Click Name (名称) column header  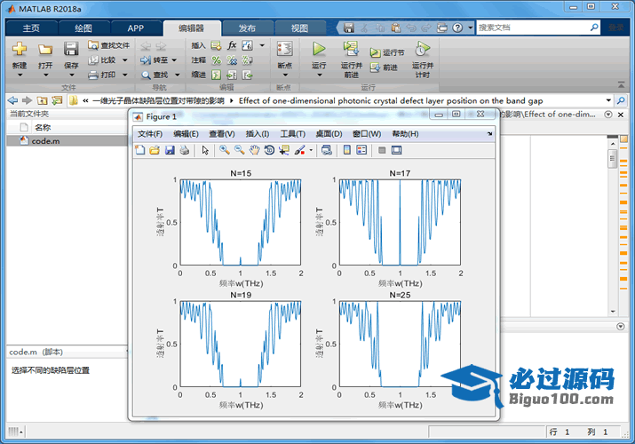(x=43, y=128)
